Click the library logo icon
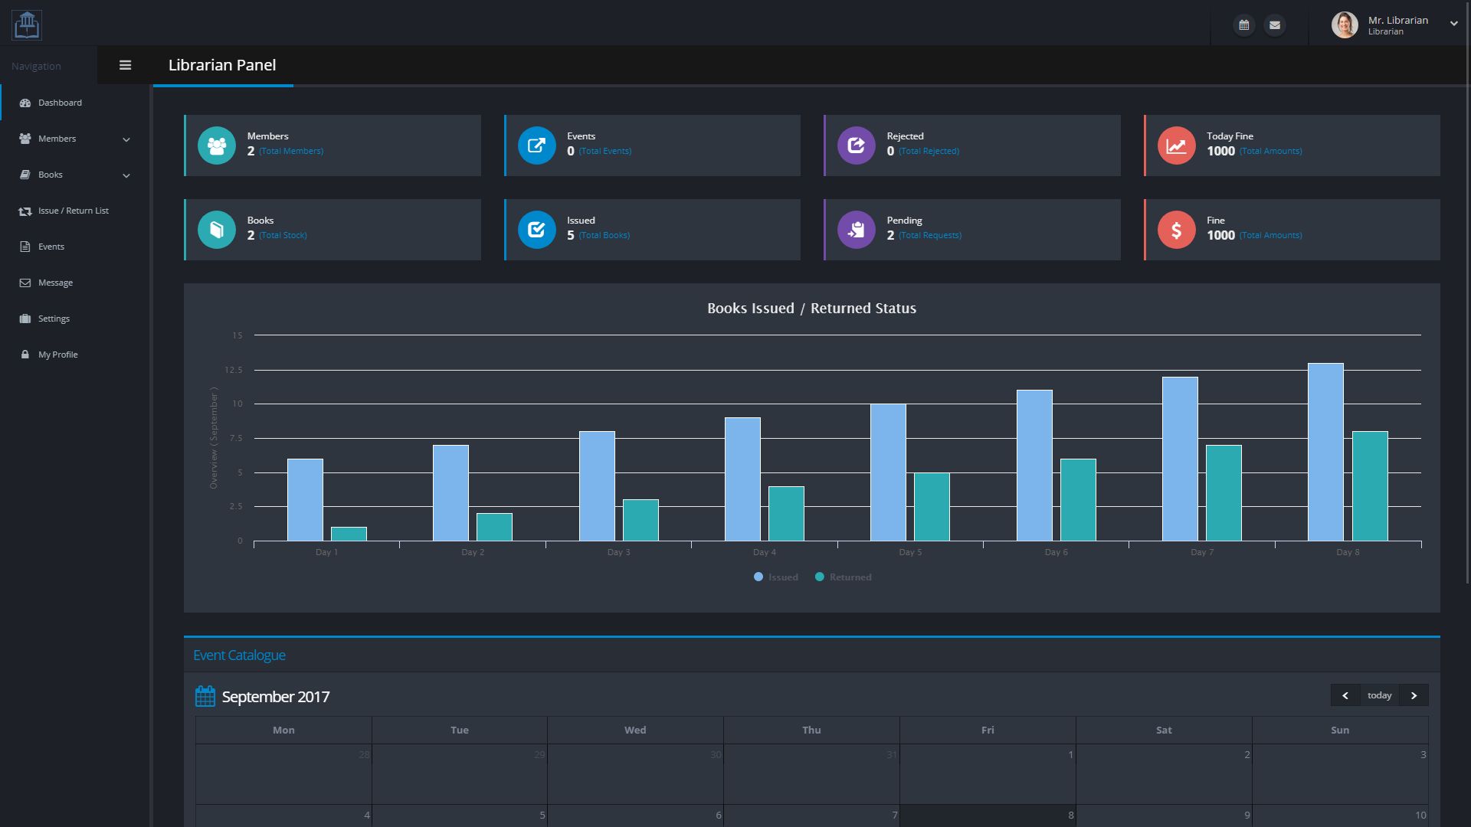This screenshot has width=1471, height=827. (27, 25)
